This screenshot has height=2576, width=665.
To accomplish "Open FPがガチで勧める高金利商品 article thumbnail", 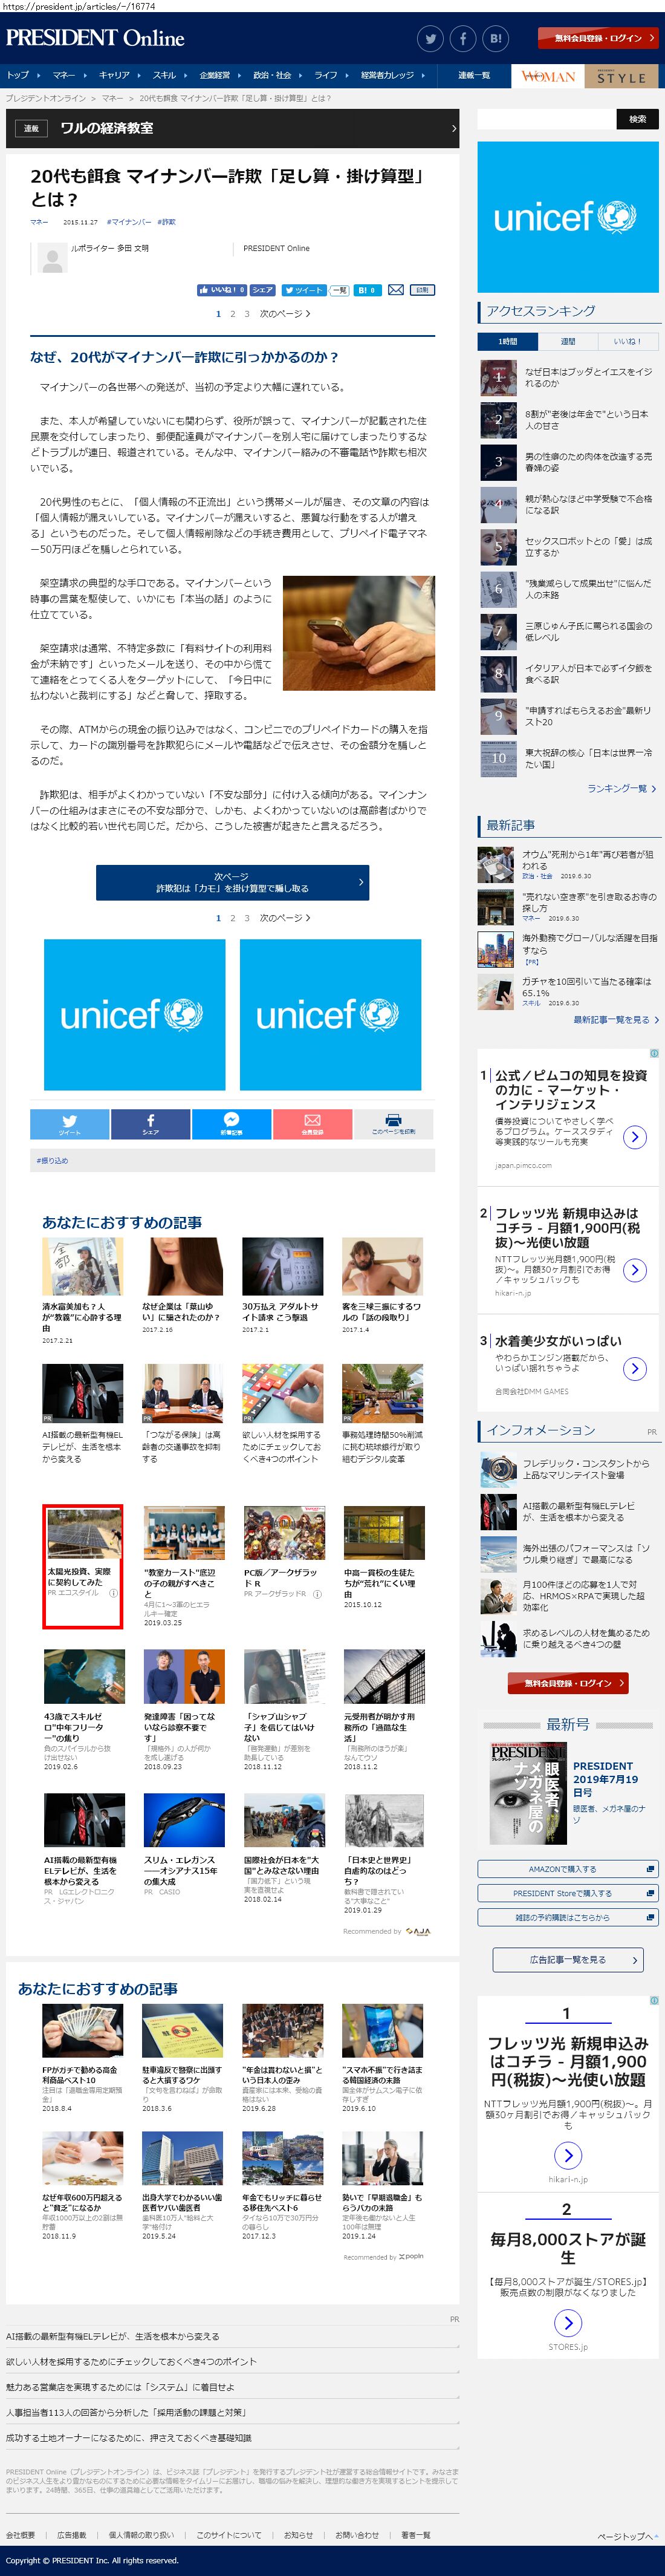I will pyautogui.click(x=83, y=2031).
